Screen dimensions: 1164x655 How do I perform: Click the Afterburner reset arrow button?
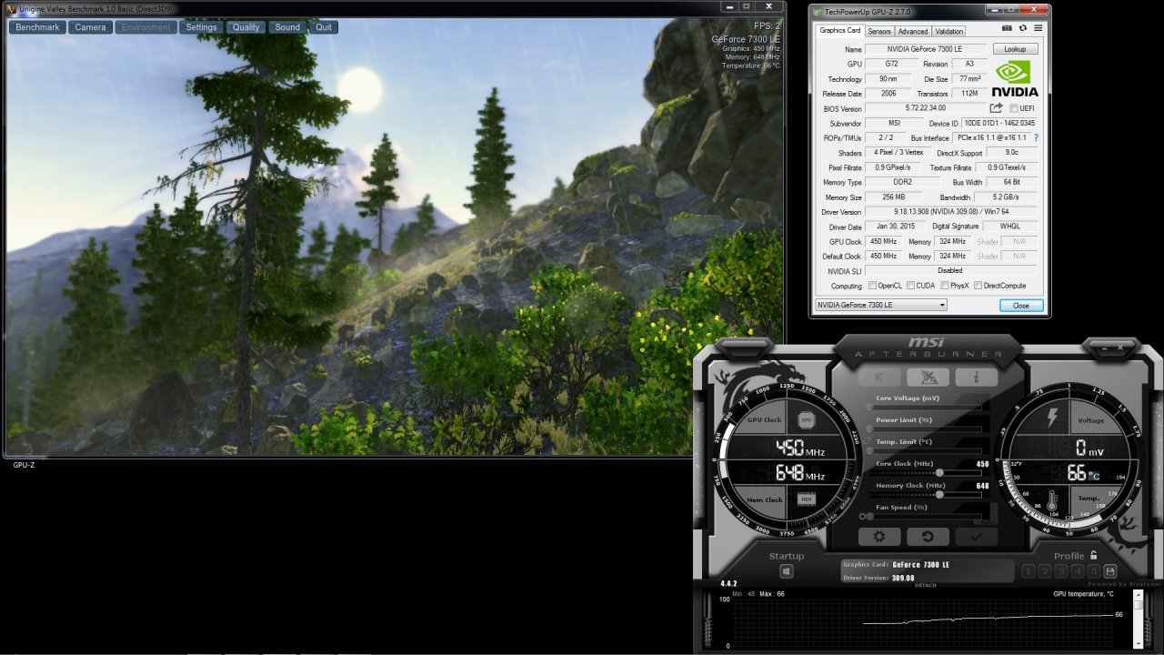tap(928, 537)
